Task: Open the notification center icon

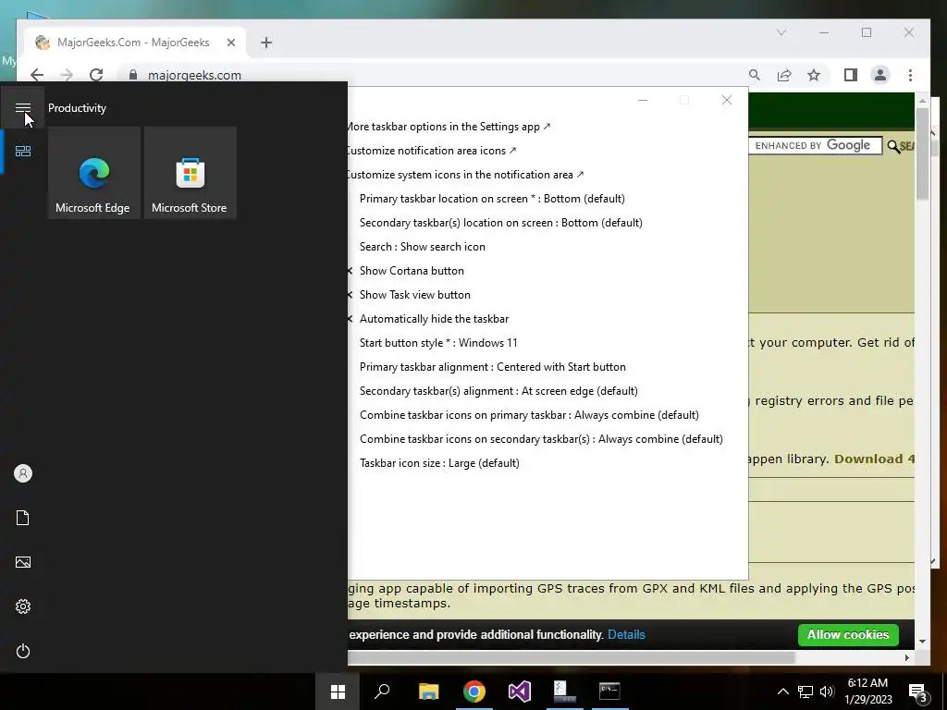Action: point(917,692)
